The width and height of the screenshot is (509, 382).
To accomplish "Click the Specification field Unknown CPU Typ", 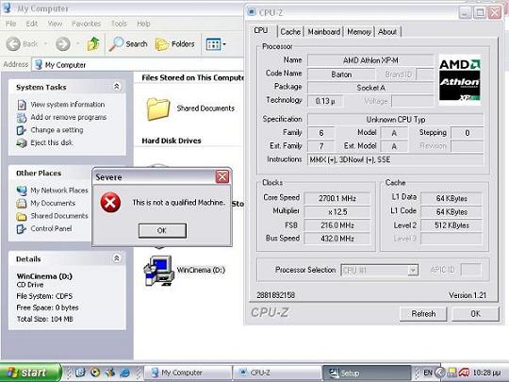I will [x=395, y=120].
